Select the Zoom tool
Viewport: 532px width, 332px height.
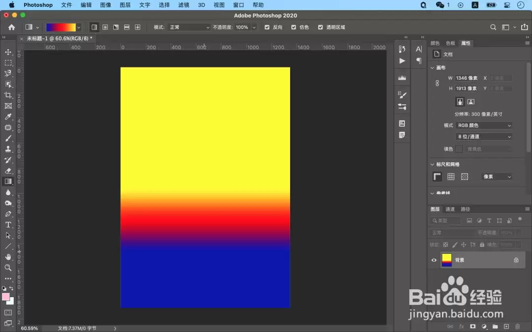(x=8, y=268)
